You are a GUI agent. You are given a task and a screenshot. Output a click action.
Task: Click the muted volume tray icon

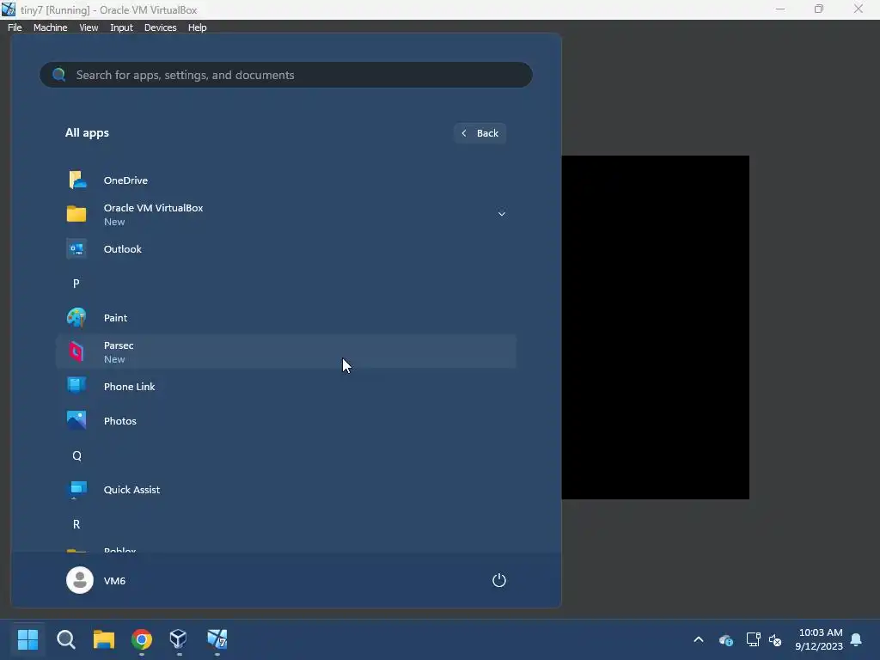coord(775,639)
